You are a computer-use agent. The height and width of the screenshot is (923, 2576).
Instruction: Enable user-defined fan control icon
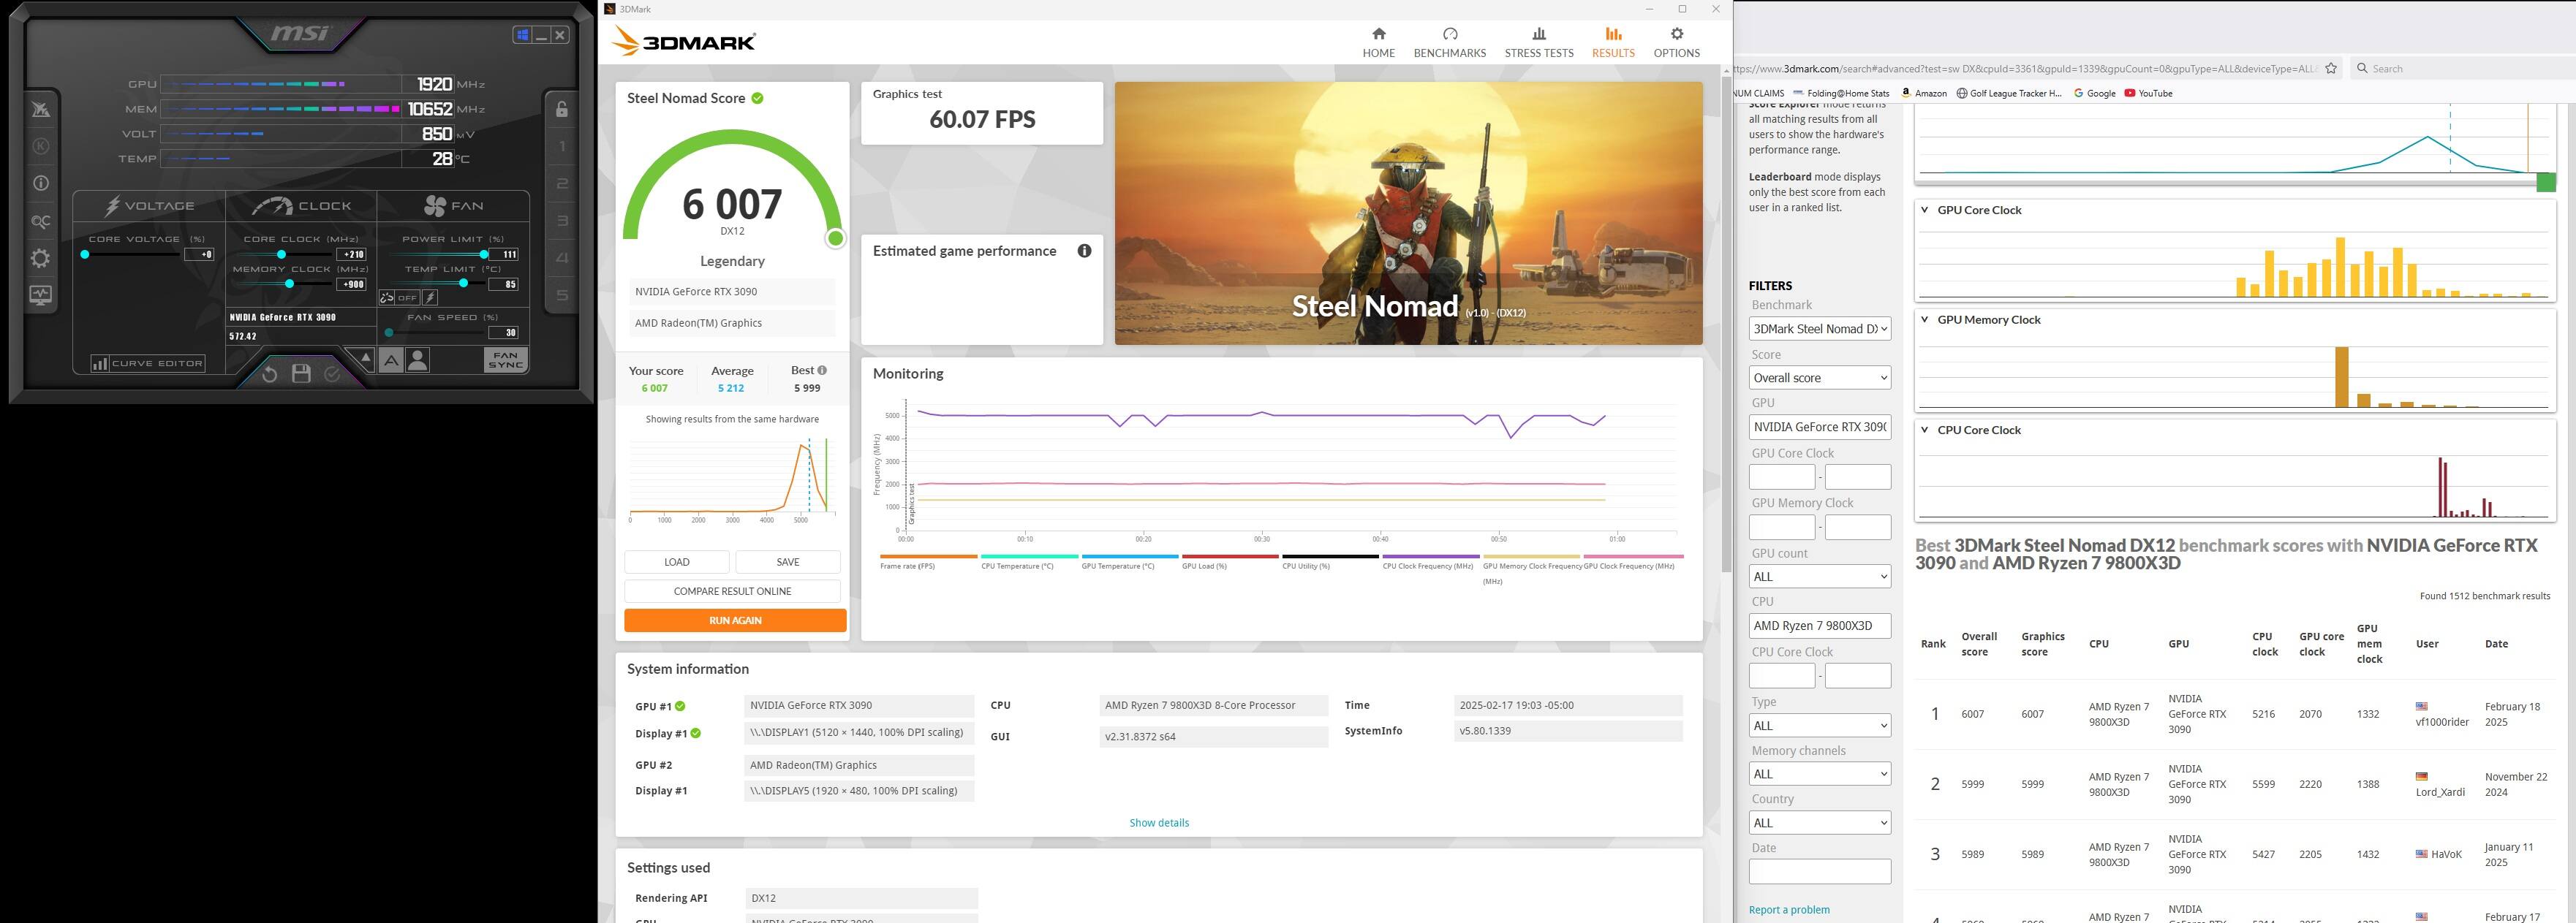[x=418, y=360]
